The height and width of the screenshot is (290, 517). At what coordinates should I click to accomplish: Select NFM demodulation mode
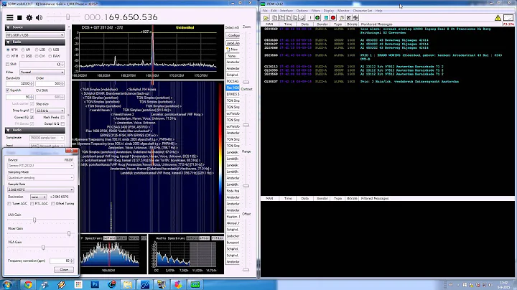pos(8,50)
